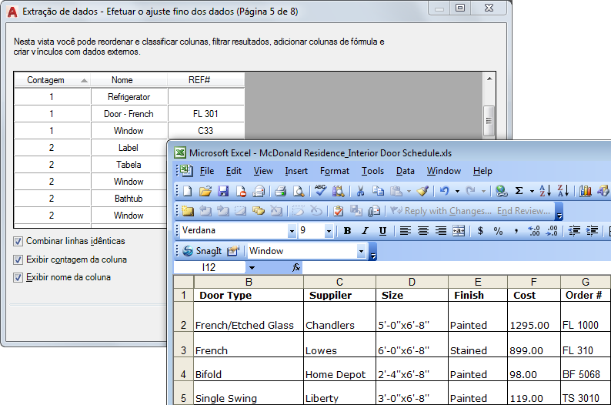Open the Data menu
This screenshot has width=611, height=405.
click(x=406, y=171)
